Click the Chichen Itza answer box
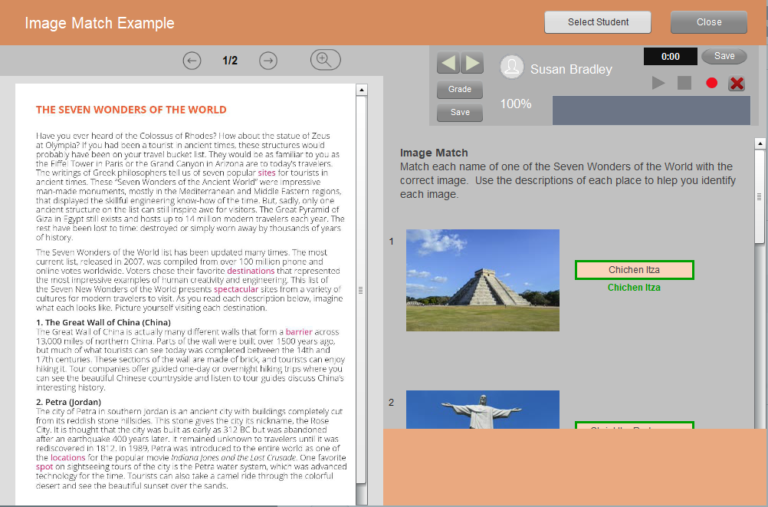Screen dimensions: 768x507 [x=634, y=270]
